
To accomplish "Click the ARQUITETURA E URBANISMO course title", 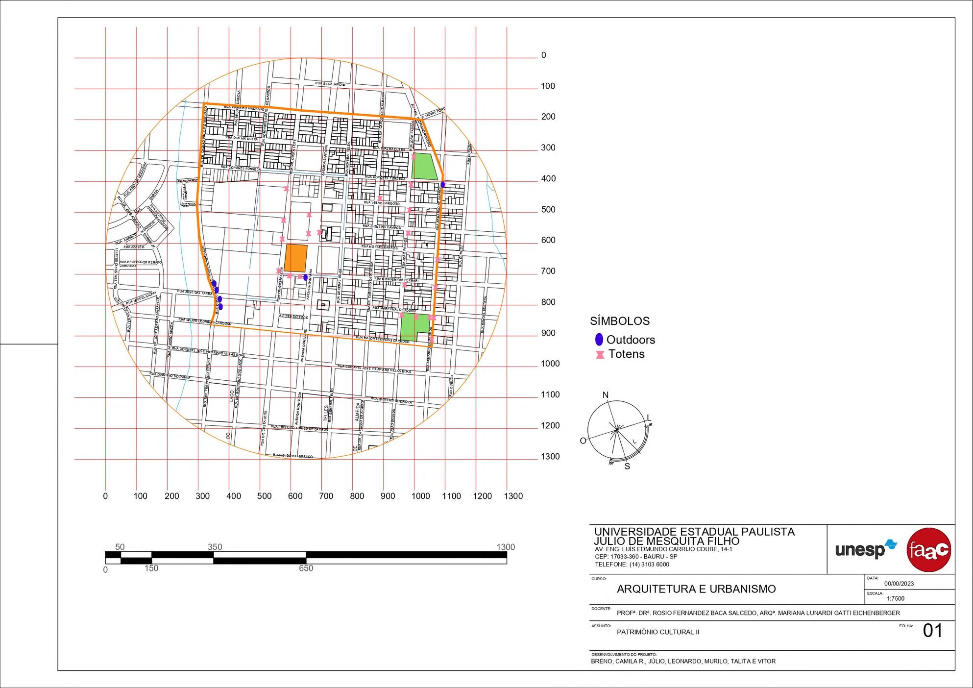I will pyautogui.click(x=696, y=590).
